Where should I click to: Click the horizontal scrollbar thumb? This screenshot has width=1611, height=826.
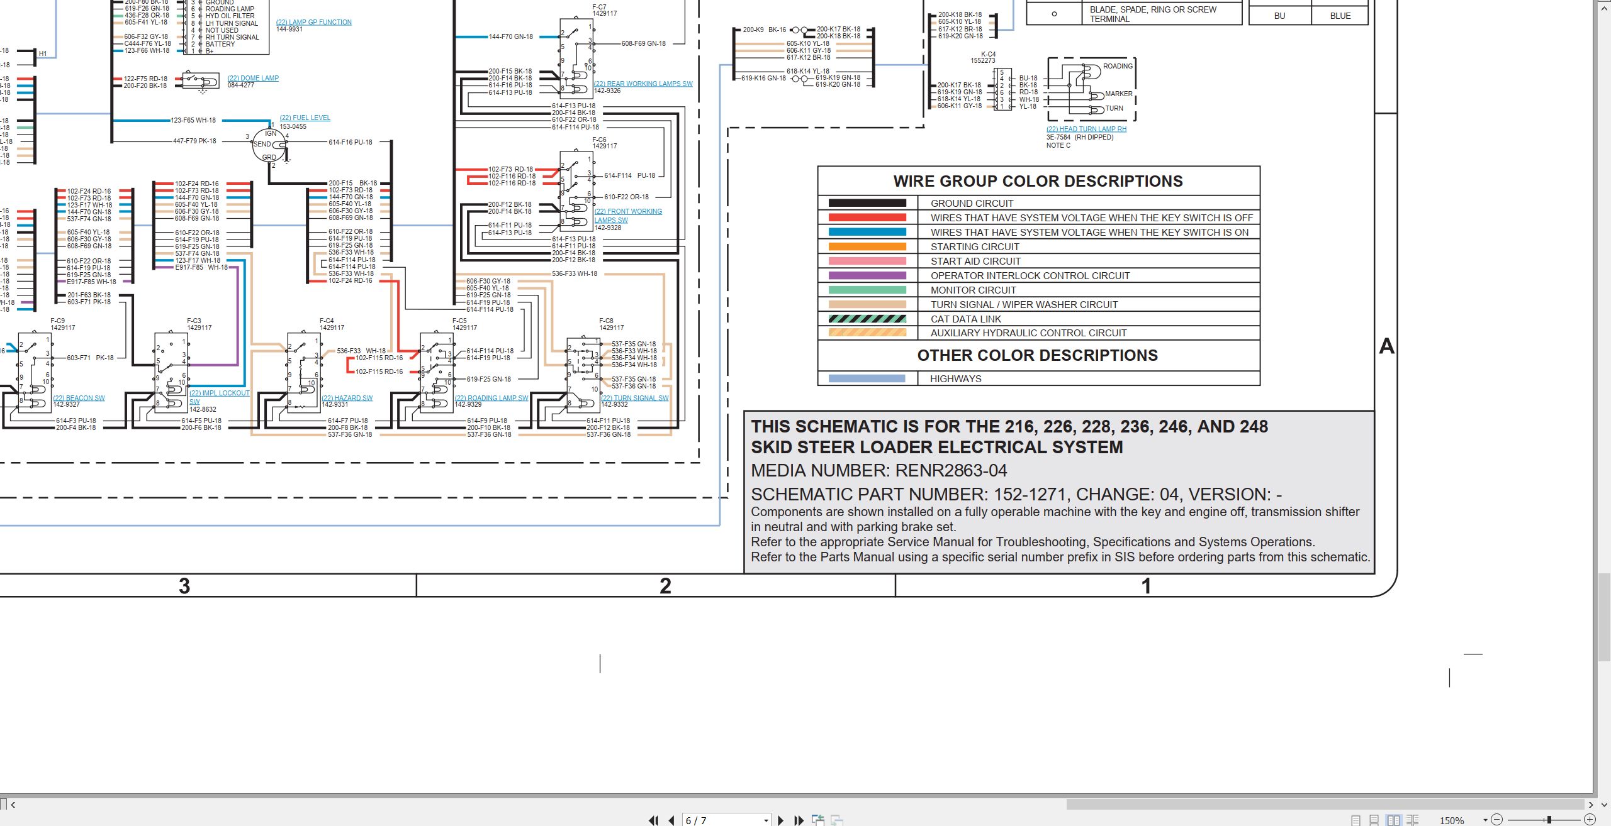1325,805
